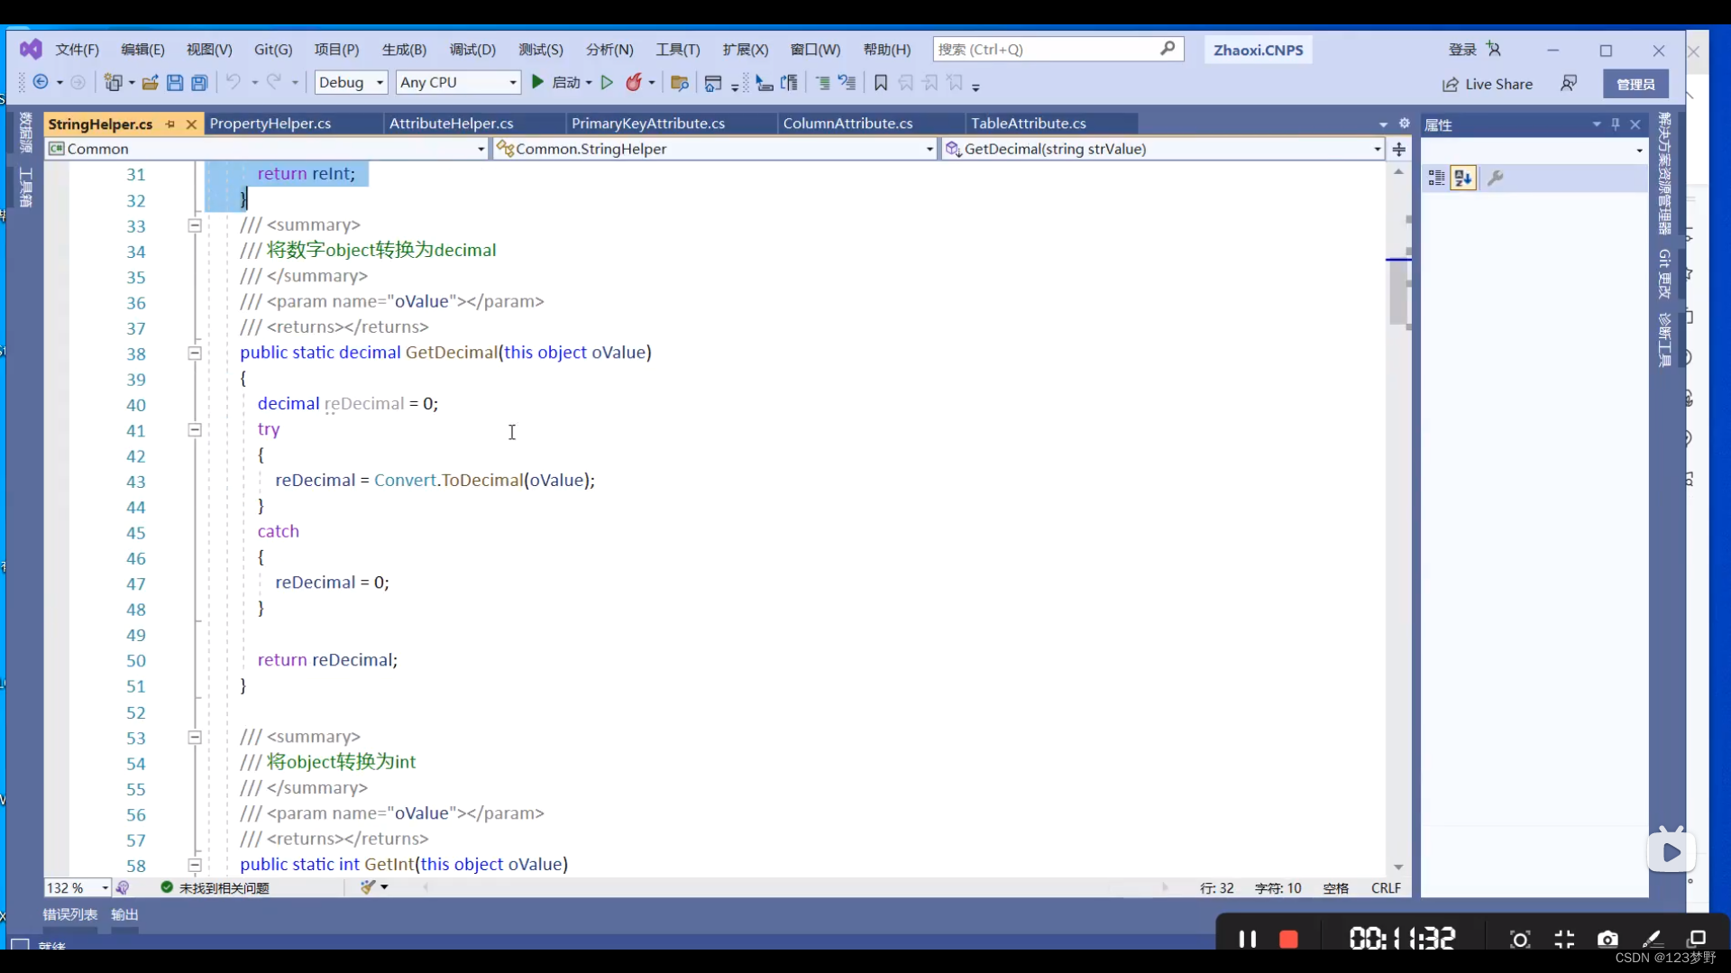
Task: Click the Open File folder icon
Action: coord(150,83)
